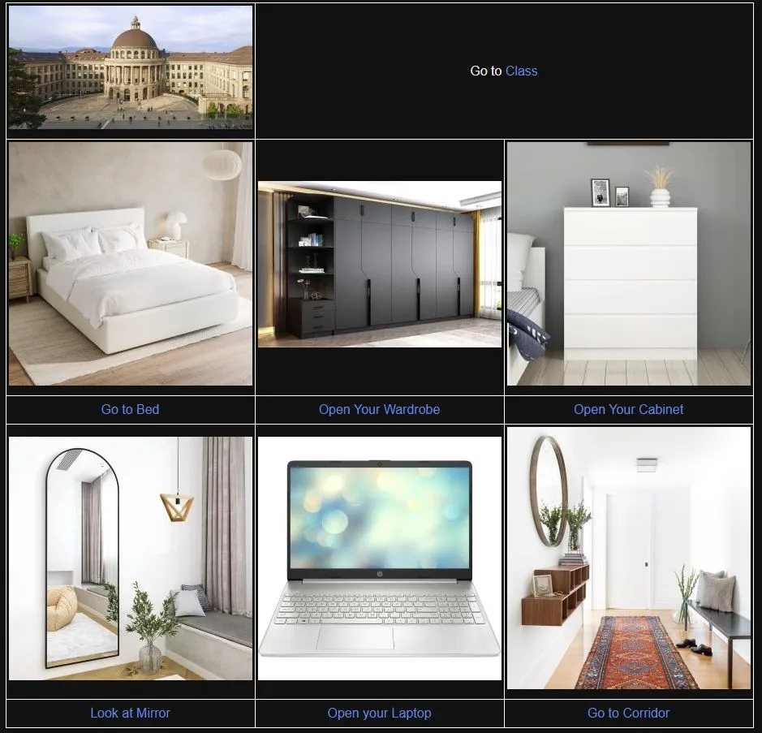The height and width of the screenshot is (733, 762).
Task: Open the Go to Bed link
Action: [130, 409]
